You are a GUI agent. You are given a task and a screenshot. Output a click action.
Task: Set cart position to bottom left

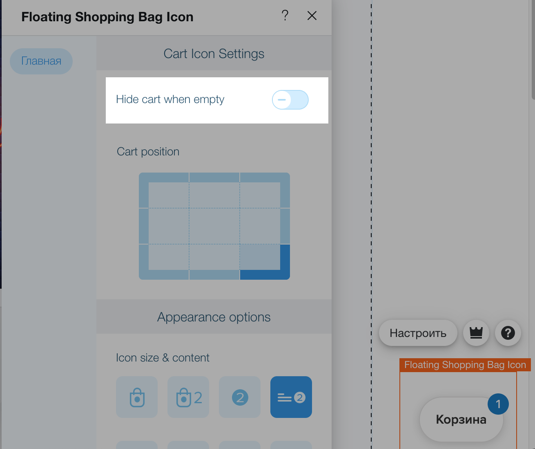point(164,262)
